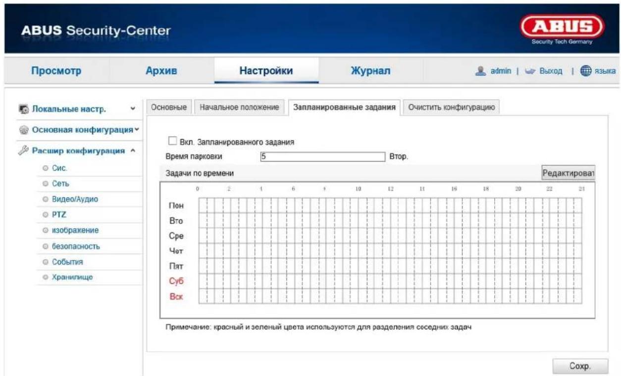Open Сис. in sidebar
The height and width of the screenshot is (376, 621).
(x=59, y=168)
